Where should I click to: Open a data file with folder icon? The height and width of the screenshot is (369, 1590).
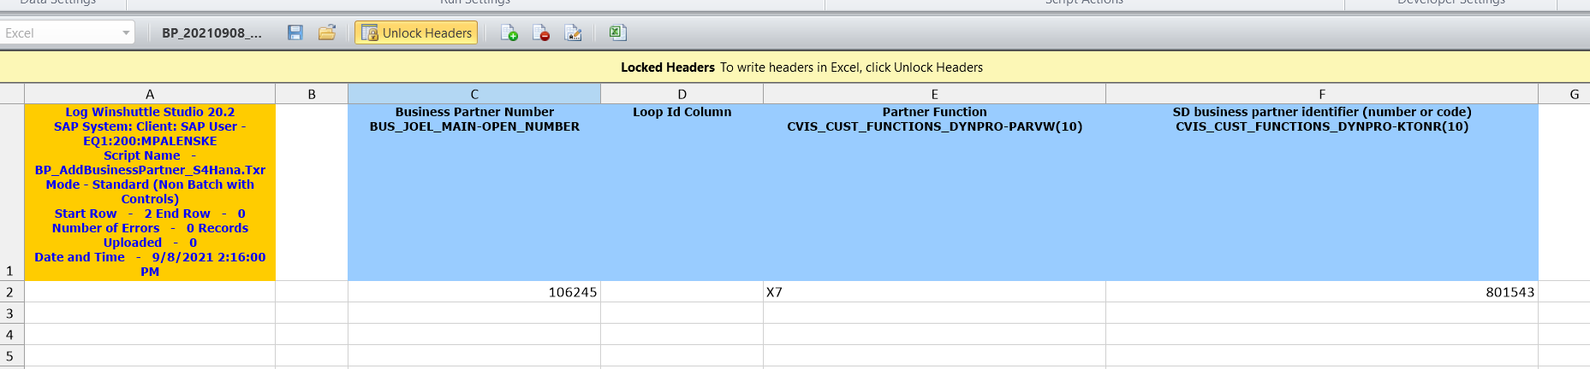pyautogui.click(x=326, y=33)
